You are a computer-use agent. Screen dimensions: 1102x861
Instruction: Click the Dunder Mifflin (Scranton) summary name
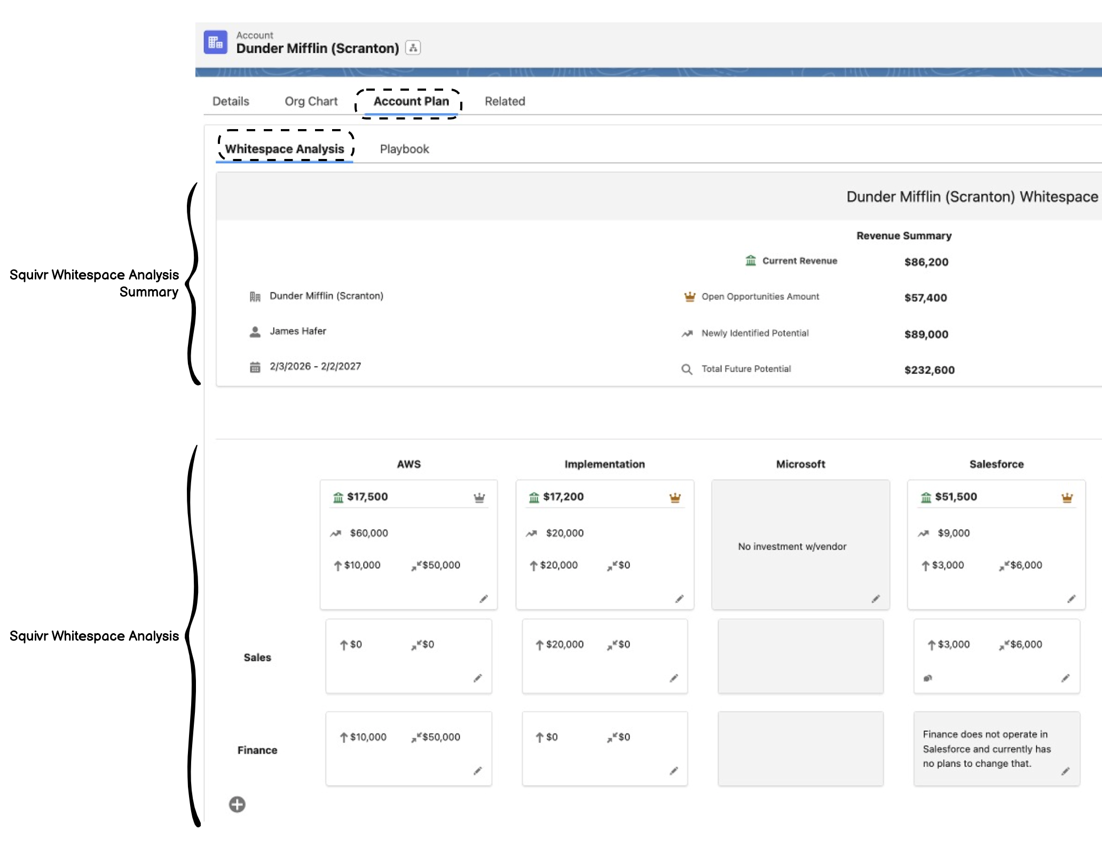(x=326, y=296)
